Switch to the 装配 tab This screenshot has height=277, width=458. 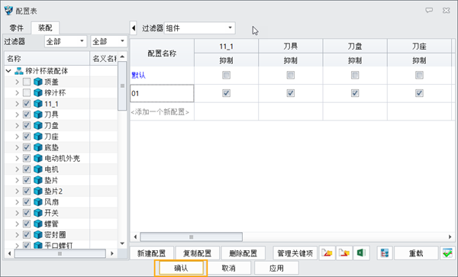(45, 27)
